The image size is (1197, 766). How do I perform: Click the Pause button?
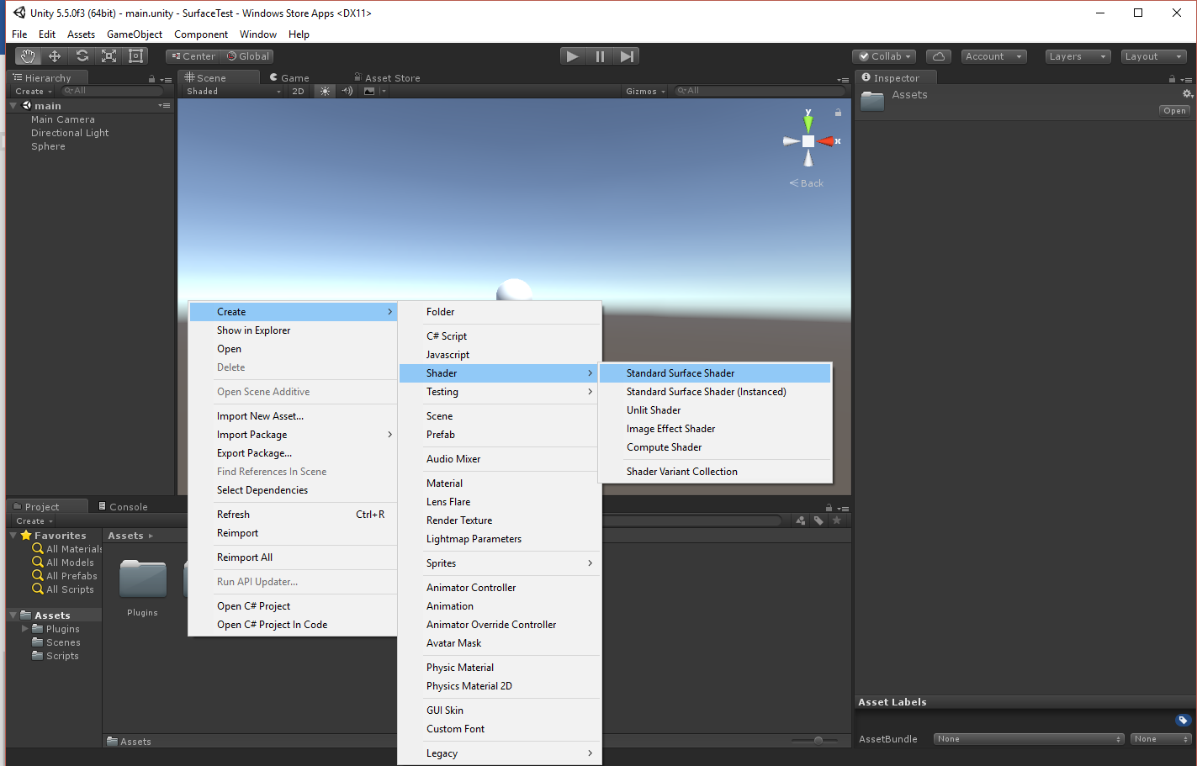(600, 56)
